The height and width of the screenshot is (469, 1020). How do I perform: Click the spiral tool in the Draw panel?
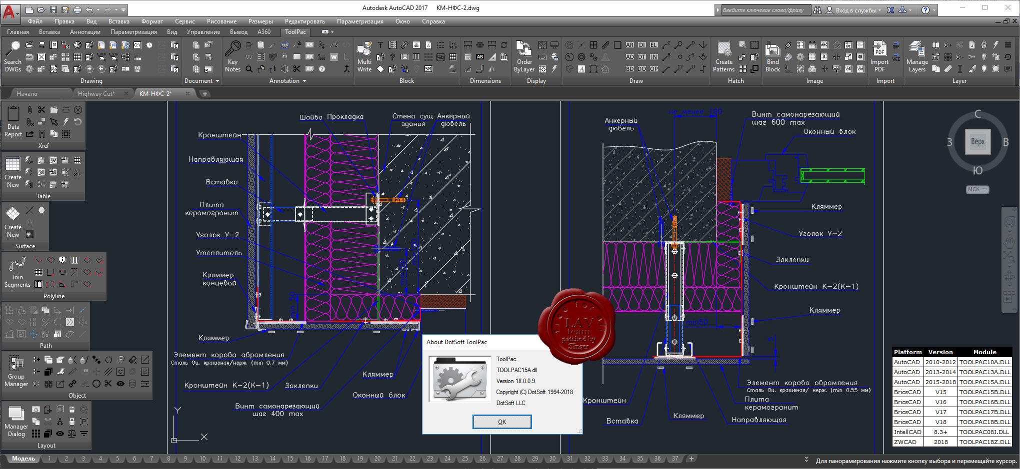click(x=569, y=45)
